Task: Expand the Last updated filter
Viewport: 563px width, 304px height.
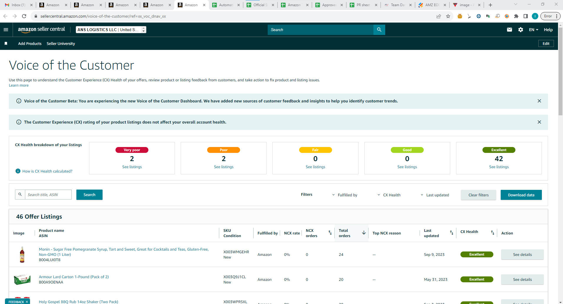Action: 435,195
